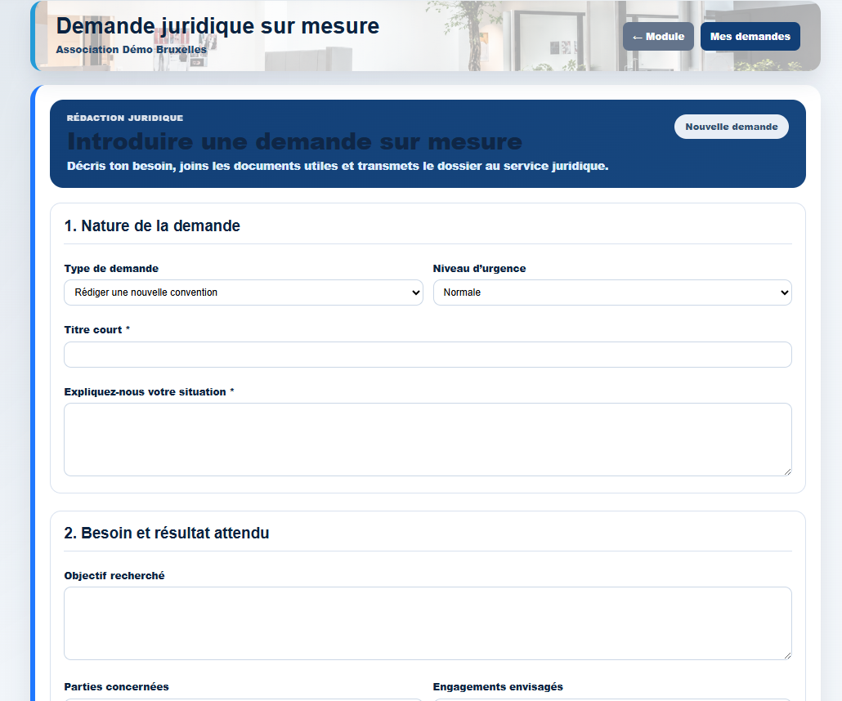The width and height of the screenshot is (842, 701).
Task: Click the RÉDACTION JURIDIQUE label
Action: [x=124, y=118]
